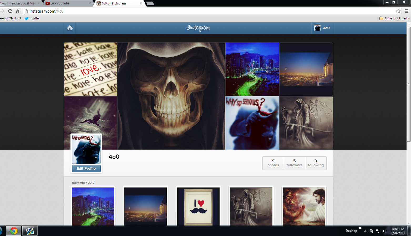Open the Twitter bookmark
This screenshot has height=236, width=411.
click(32, 18)
